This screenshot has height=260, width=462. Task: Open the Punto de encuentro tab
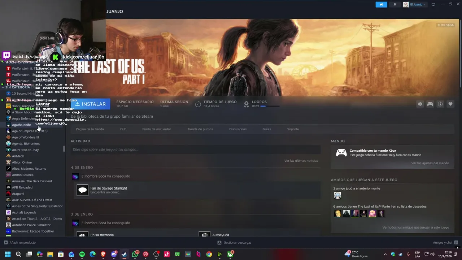click(x=157, y=129)
